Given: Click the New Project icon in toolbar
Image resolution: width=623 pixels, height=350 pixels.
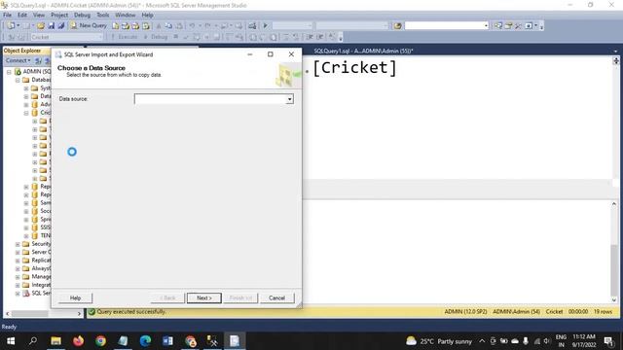Looking at the screenshot, I should (x=11, y=26).
